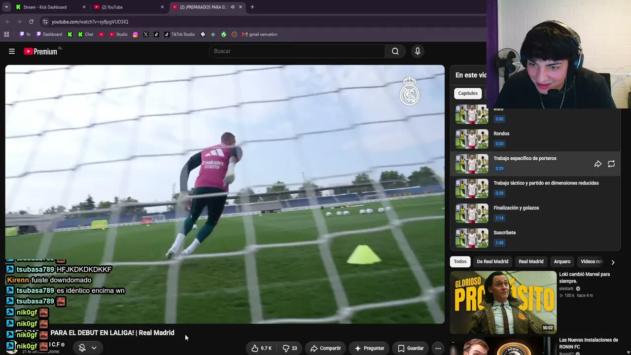The height and width of the screenshot is (355, 631).
Task: Show more filter chips with right arrow
Action: [613, 262]
